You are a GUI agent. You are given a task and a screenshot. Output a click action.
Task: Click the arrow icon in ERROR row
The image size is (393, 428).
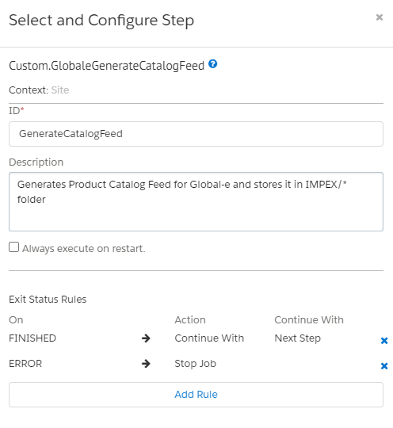click(146, 364)
